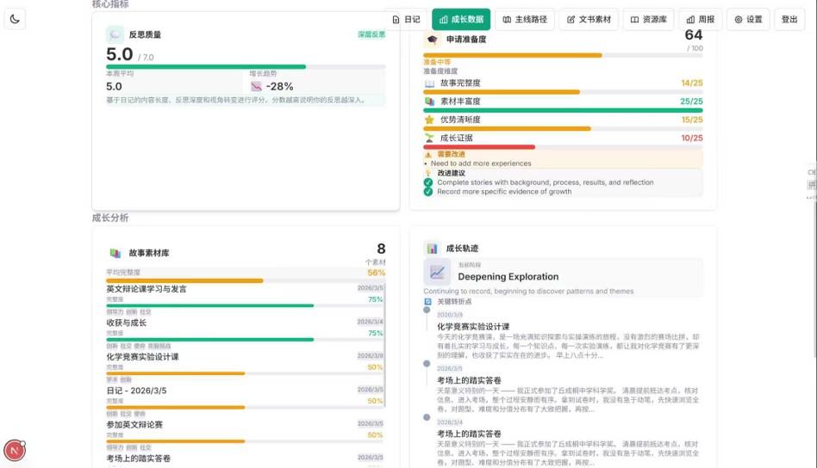817x468 pixels.
Task: Click 'Need to add more experiences' note
Action: click(x=481, y=163)
